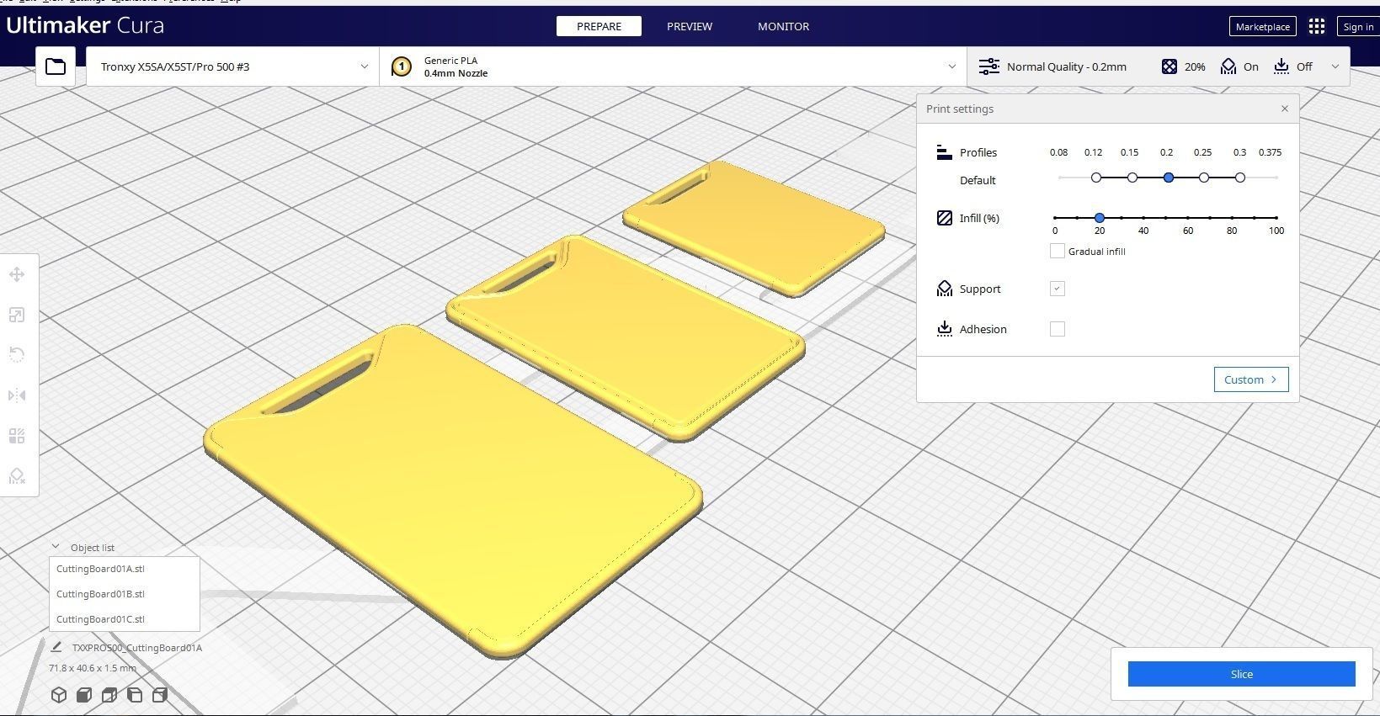Click Normal Quality - 0.2mm label
1380x716 pixels.
1067,66
